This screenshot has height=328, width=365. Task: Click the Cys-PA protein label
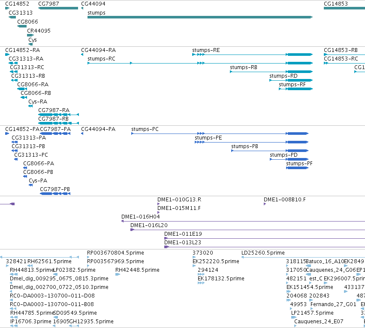38,181
